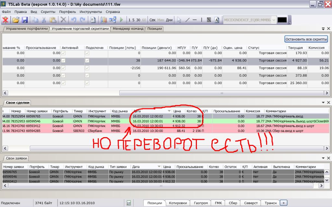Open the MICEXINDEXCF_EQBR:ММВБ instrument dropdown
This screenshot has height=207, width=332.
[274, 20]
